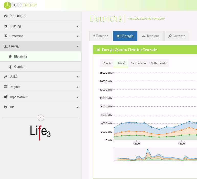The image size is (197, 179).
Task: Select the Corrente tab
Action: click(x=177, y=36)
